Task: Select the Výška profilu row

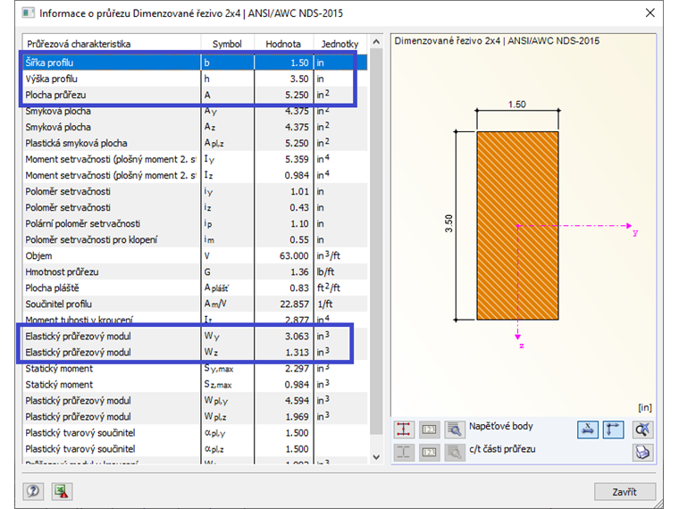Action: click(195, 79)
